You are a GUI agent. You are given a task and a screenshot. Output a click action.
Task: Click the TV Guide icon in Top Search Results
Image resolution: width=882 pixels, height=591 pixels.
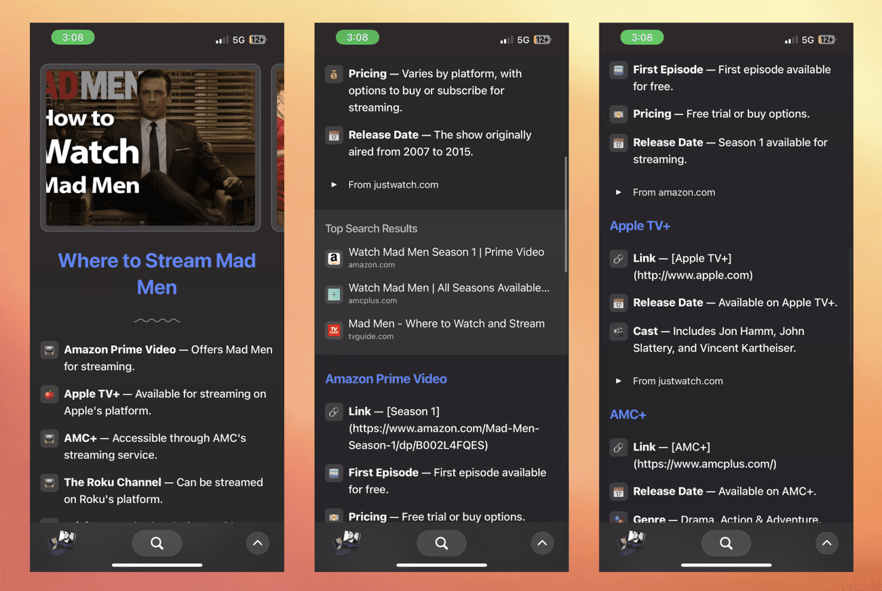[334, 330]
